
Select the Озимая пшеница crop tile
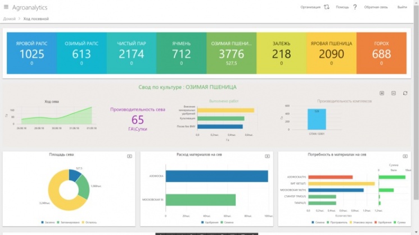coord(231,53)
